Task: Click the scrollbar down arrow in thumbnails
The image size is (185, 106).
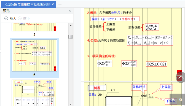Action: (71, 104)
